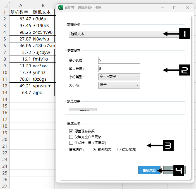The height and width of the screenshot is (189, 196).
Task: Click the partially visible 生成预览 button
Action: pos(83,109)
